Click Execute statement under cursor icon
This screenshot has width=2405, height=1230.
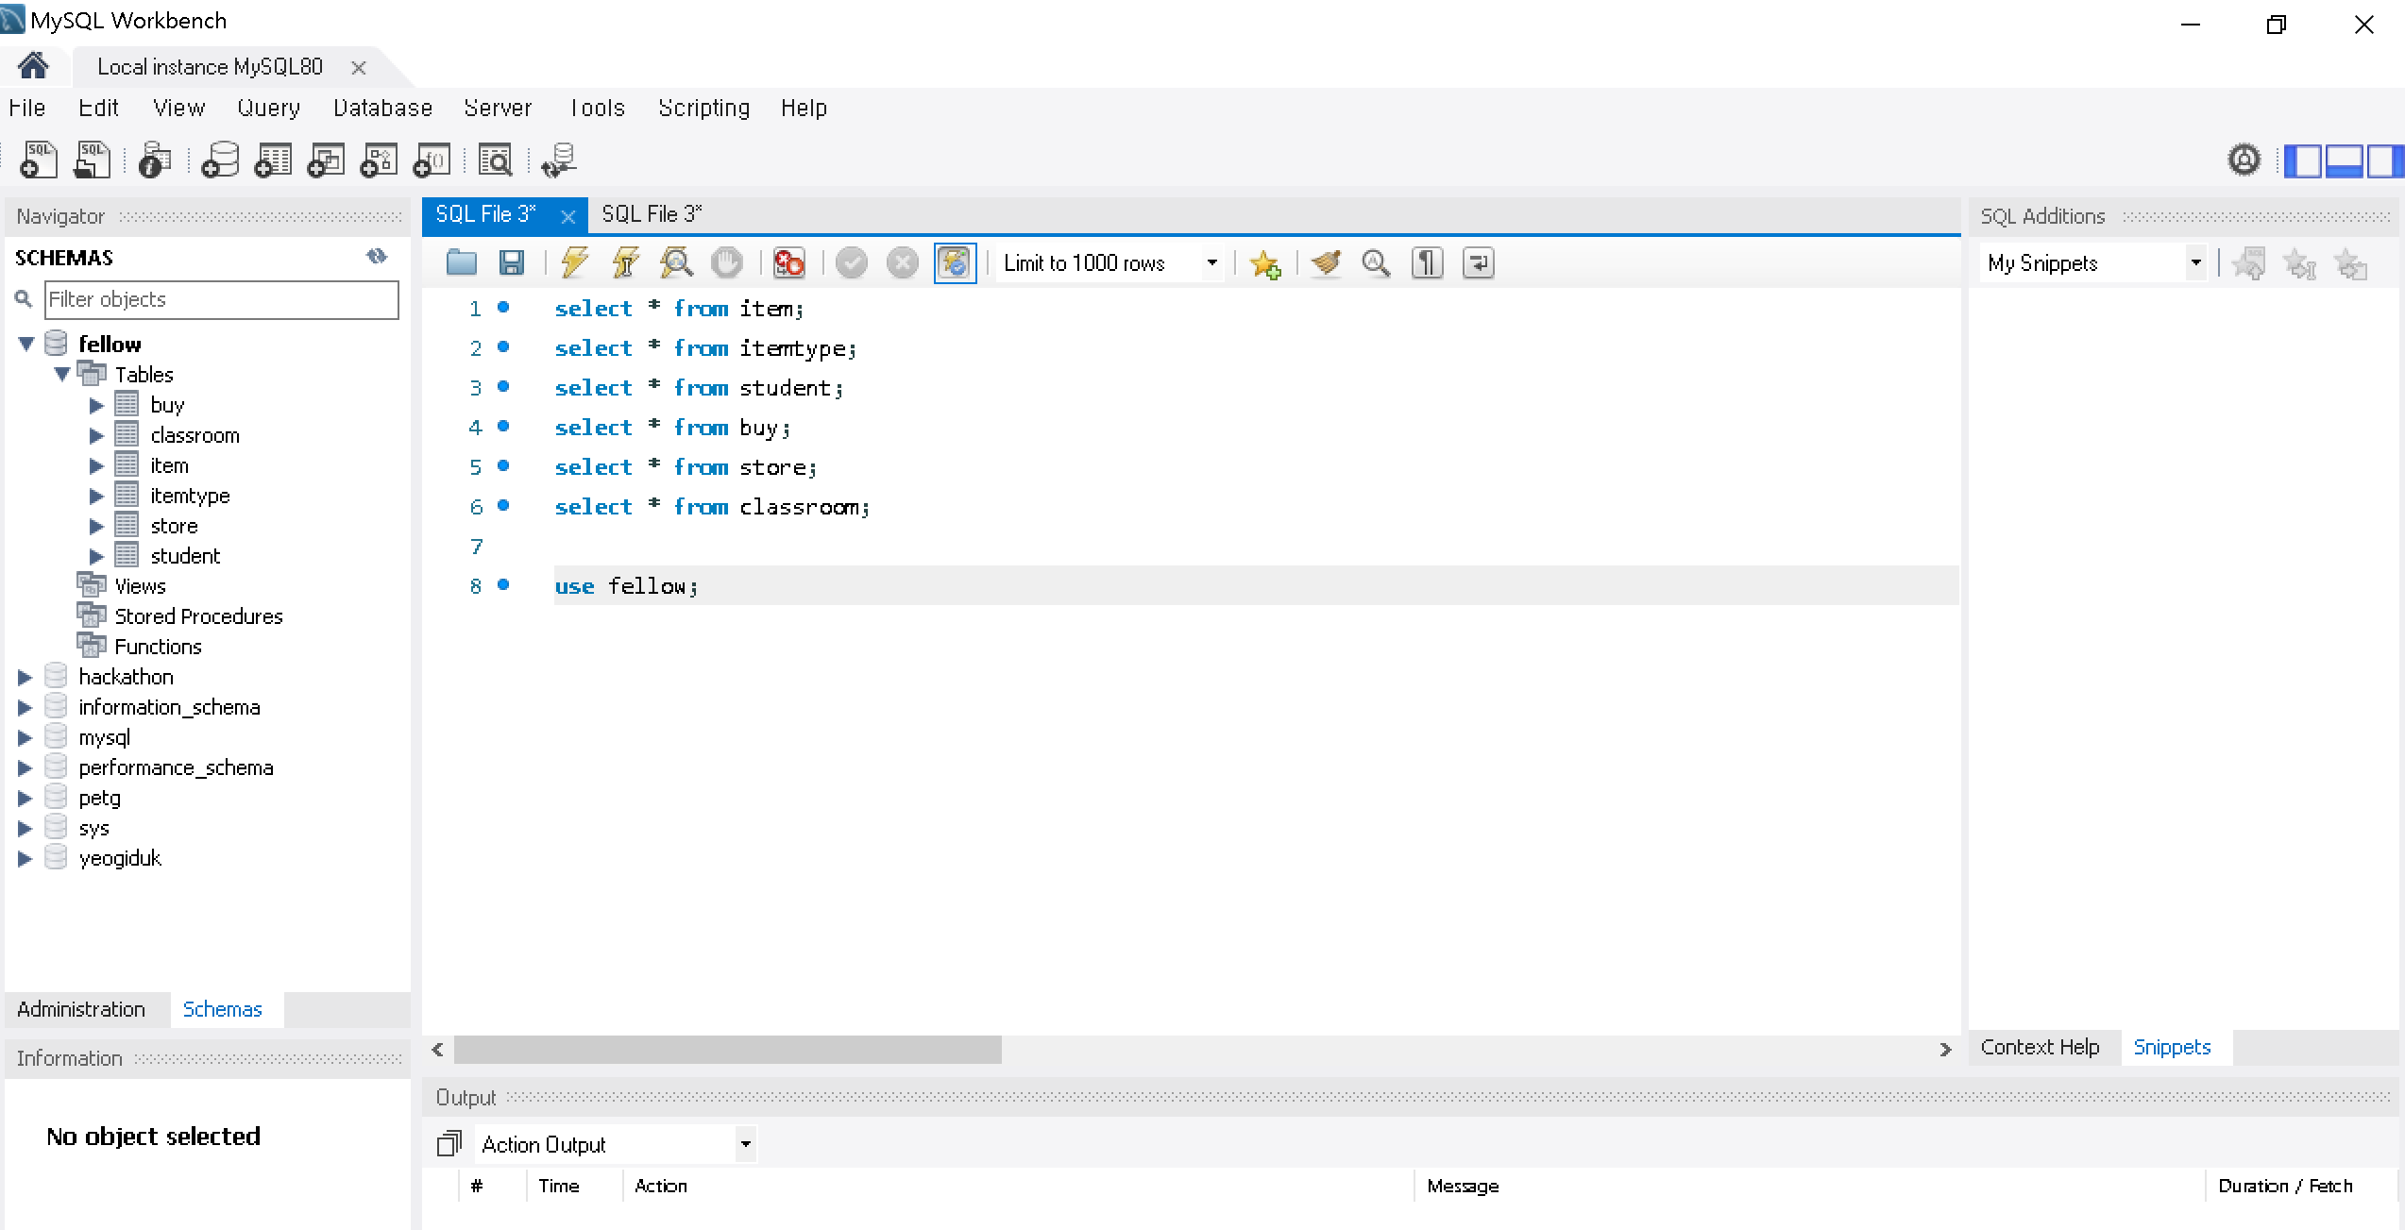[625, 262]
